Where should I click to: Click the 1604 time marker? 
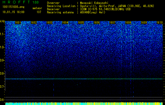65,23
